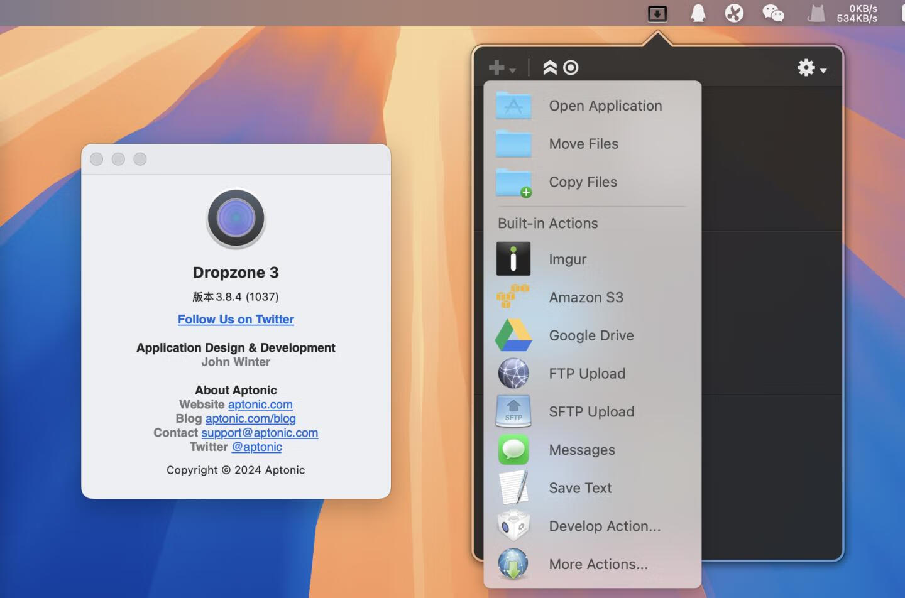
Task: Click the circular target icon in toolbar
Action: point(571,67)
